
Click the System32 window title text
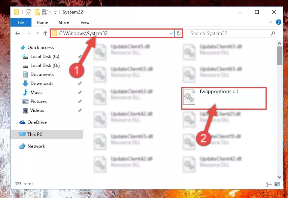point(73,12)
